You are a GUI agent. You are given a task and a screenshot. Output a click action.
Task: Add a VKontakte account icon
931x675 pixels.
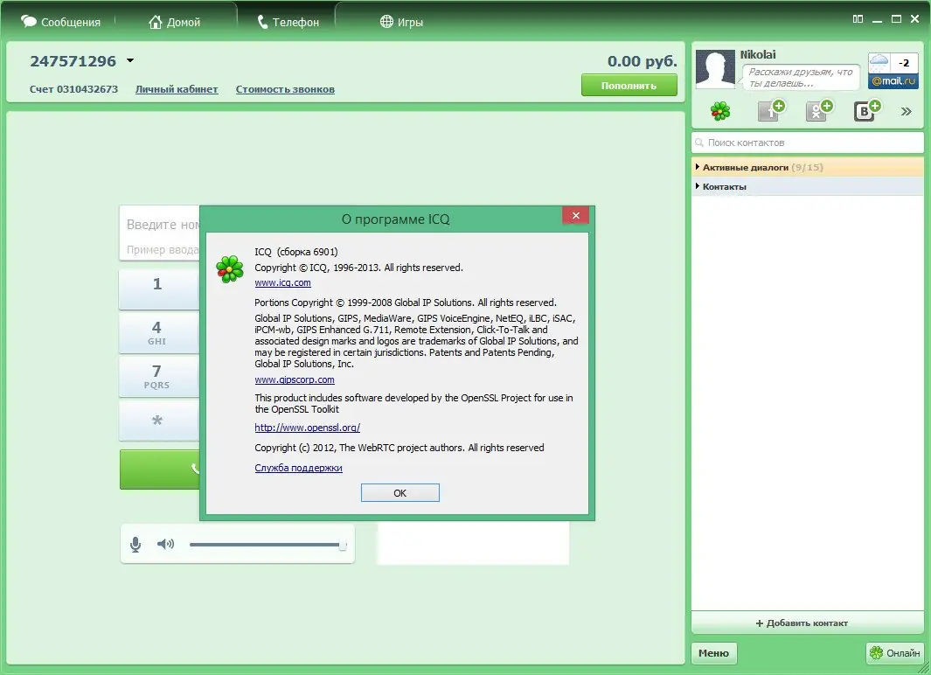pos(867,110)
